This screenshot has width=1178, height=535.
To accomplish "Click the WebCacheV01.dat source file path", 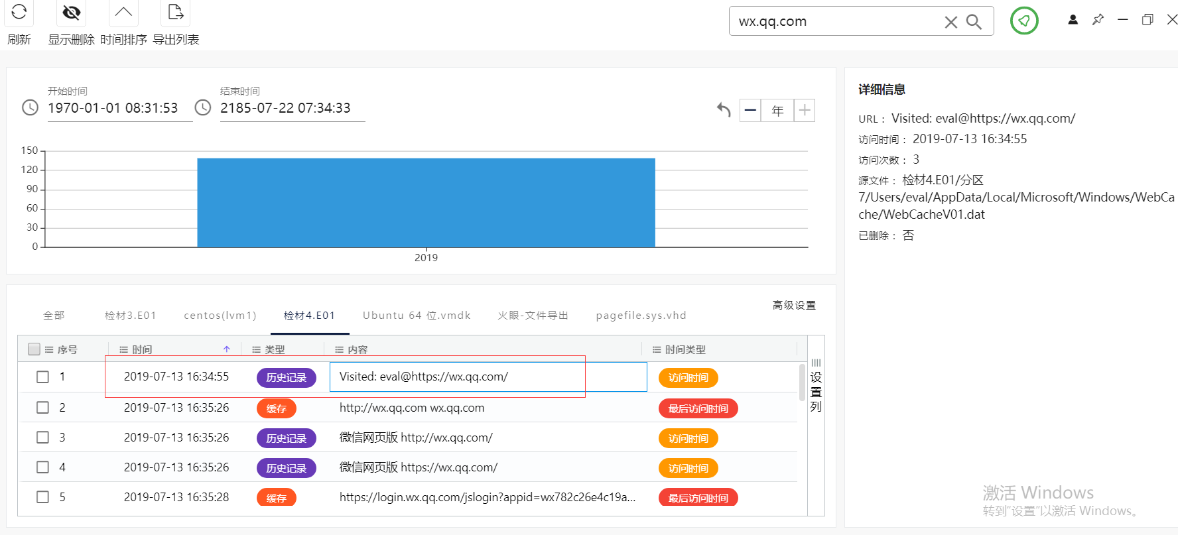I will coord(1016,198).
